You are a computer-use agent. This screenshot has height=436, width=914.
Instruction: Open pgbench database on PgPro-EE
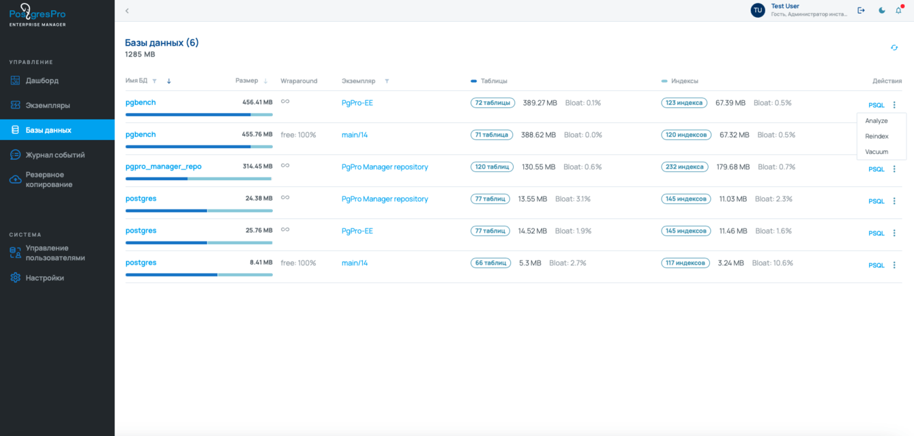pos(141,102)
